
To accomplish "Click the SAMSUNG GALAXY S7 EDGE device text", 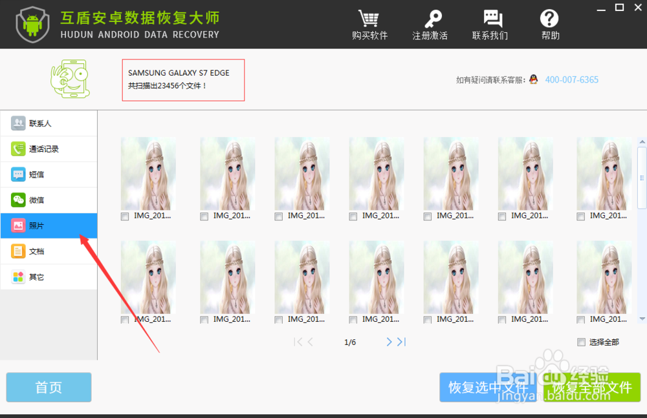I will point(179,73).
